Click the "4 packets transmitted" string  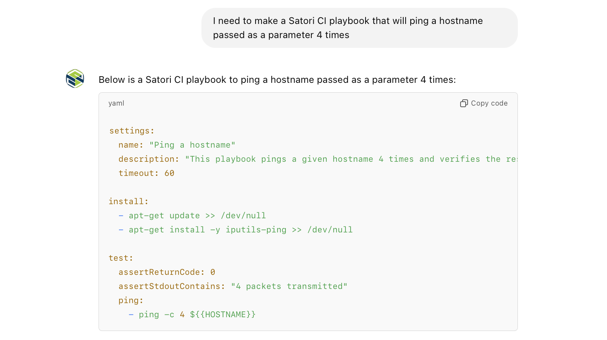[x=289, y=286]
